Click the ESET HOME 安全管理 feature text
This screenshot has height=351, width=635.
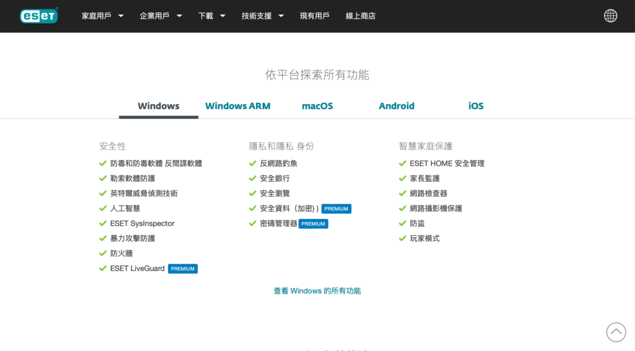[447, 164]
